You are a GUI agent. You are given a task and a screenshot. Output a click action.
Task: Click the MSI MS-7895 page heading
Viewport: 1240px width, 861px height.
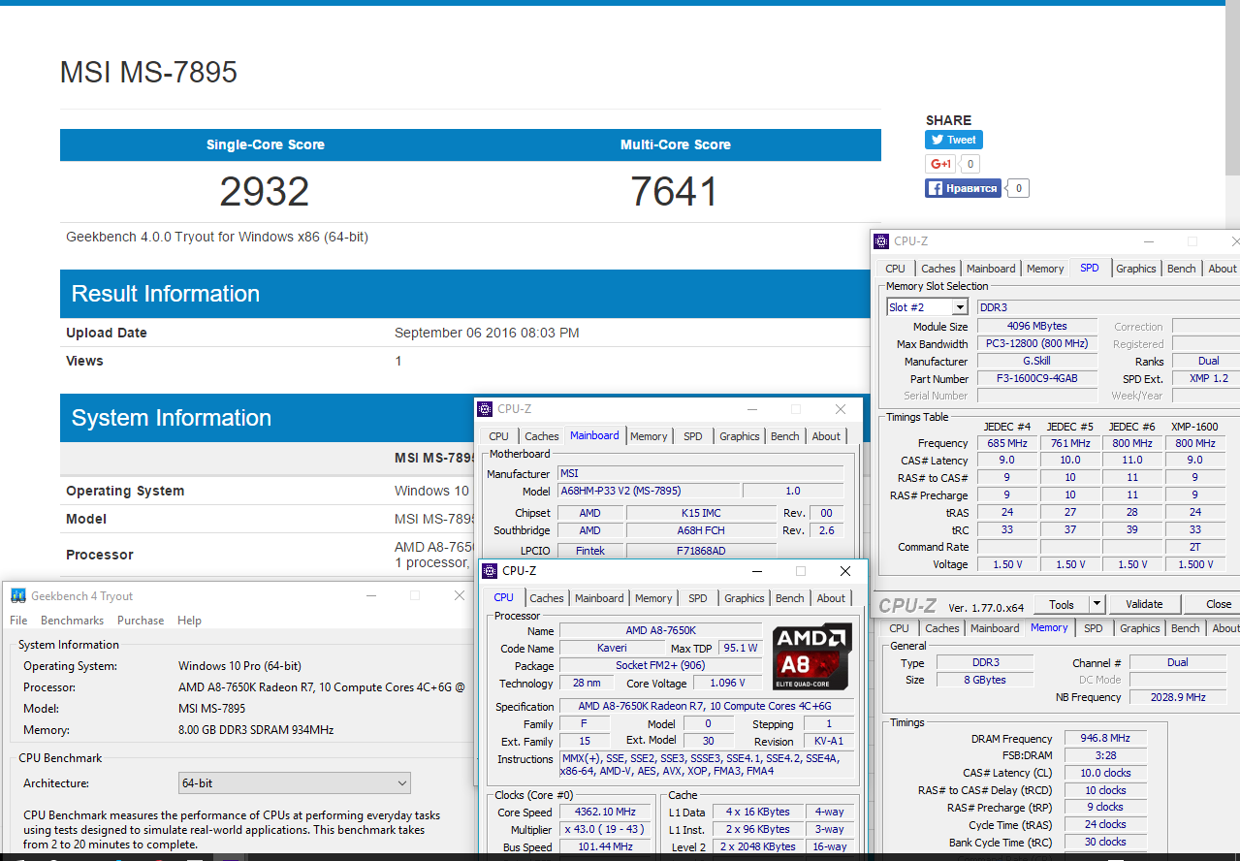[148, 73]
